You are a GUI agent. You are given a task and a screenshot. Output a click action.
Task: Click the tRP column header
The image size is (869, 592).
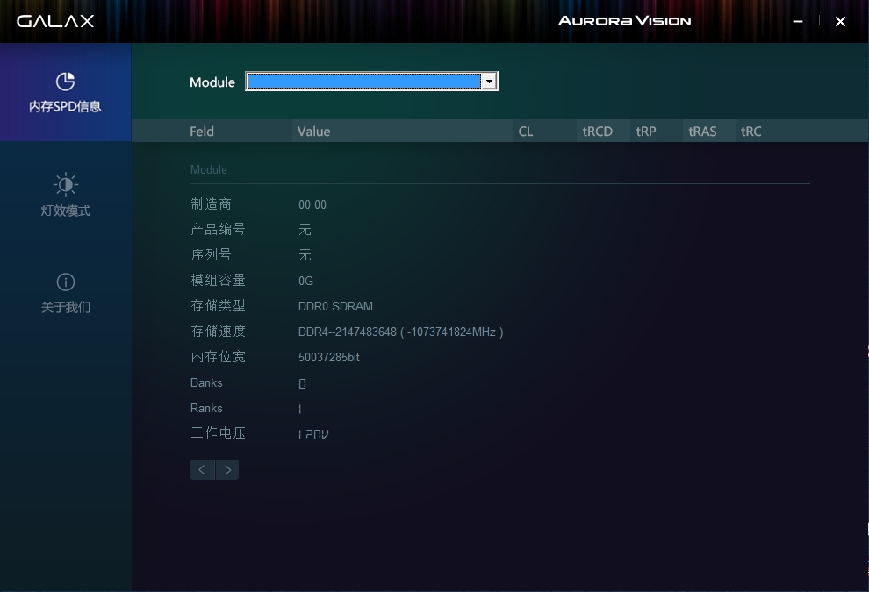click(646, 132)
